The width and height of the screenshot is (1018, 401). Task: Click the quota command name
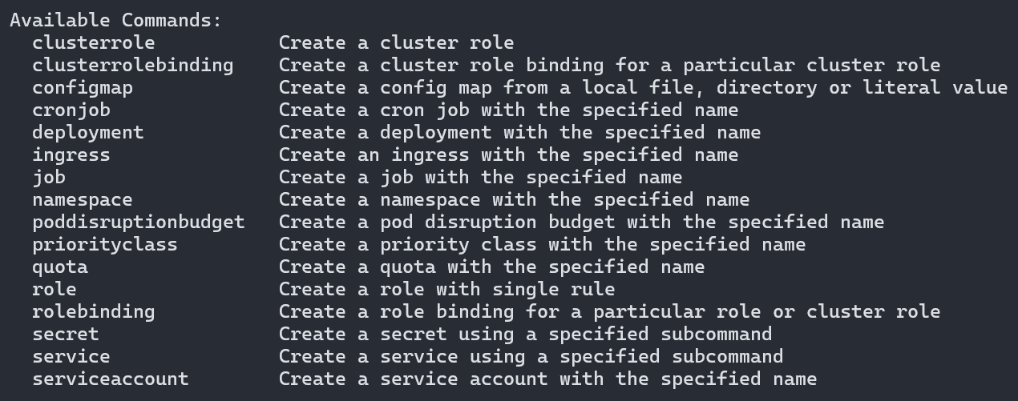(x=60, y=267)
